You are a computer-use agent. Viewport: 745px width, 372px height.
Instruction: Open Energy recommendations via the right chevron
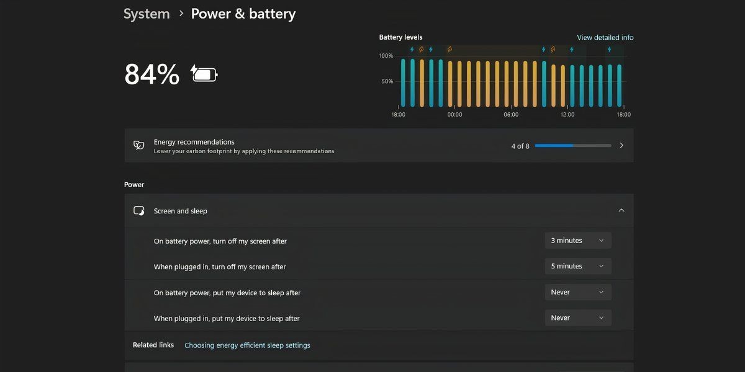[621, 146]
